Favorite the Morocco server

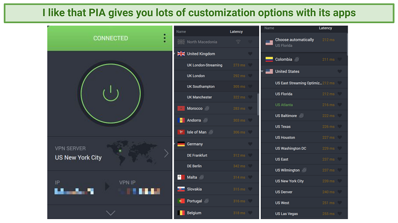pos(250,108)
